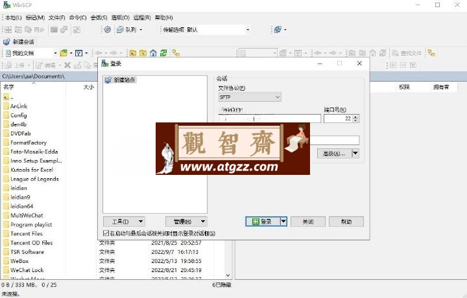Click the remote home directory icon
467x298 pixels.
click(x=372, y=53)
